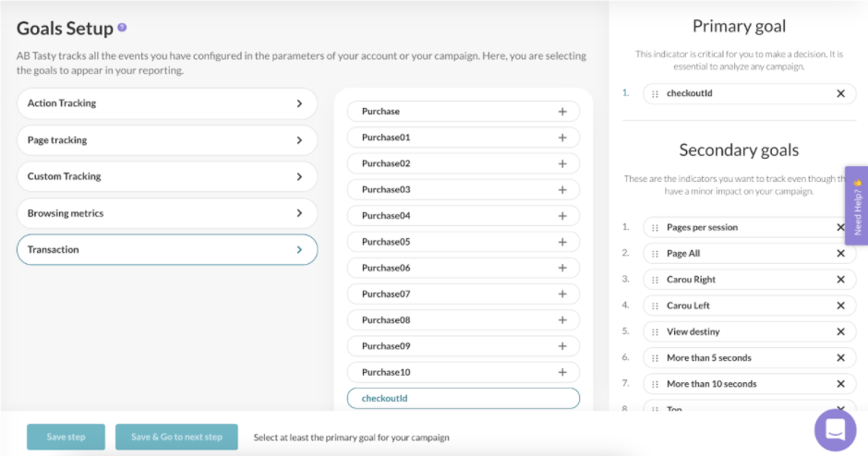Remove View destiny secondary goal
This screenshot has width=868, height=456.
coord(840,331)
